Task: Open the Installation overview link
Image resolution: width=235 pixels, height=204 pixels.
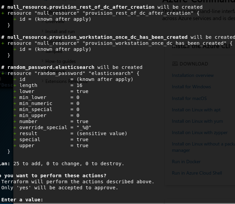Action: [x=193, y=75]
